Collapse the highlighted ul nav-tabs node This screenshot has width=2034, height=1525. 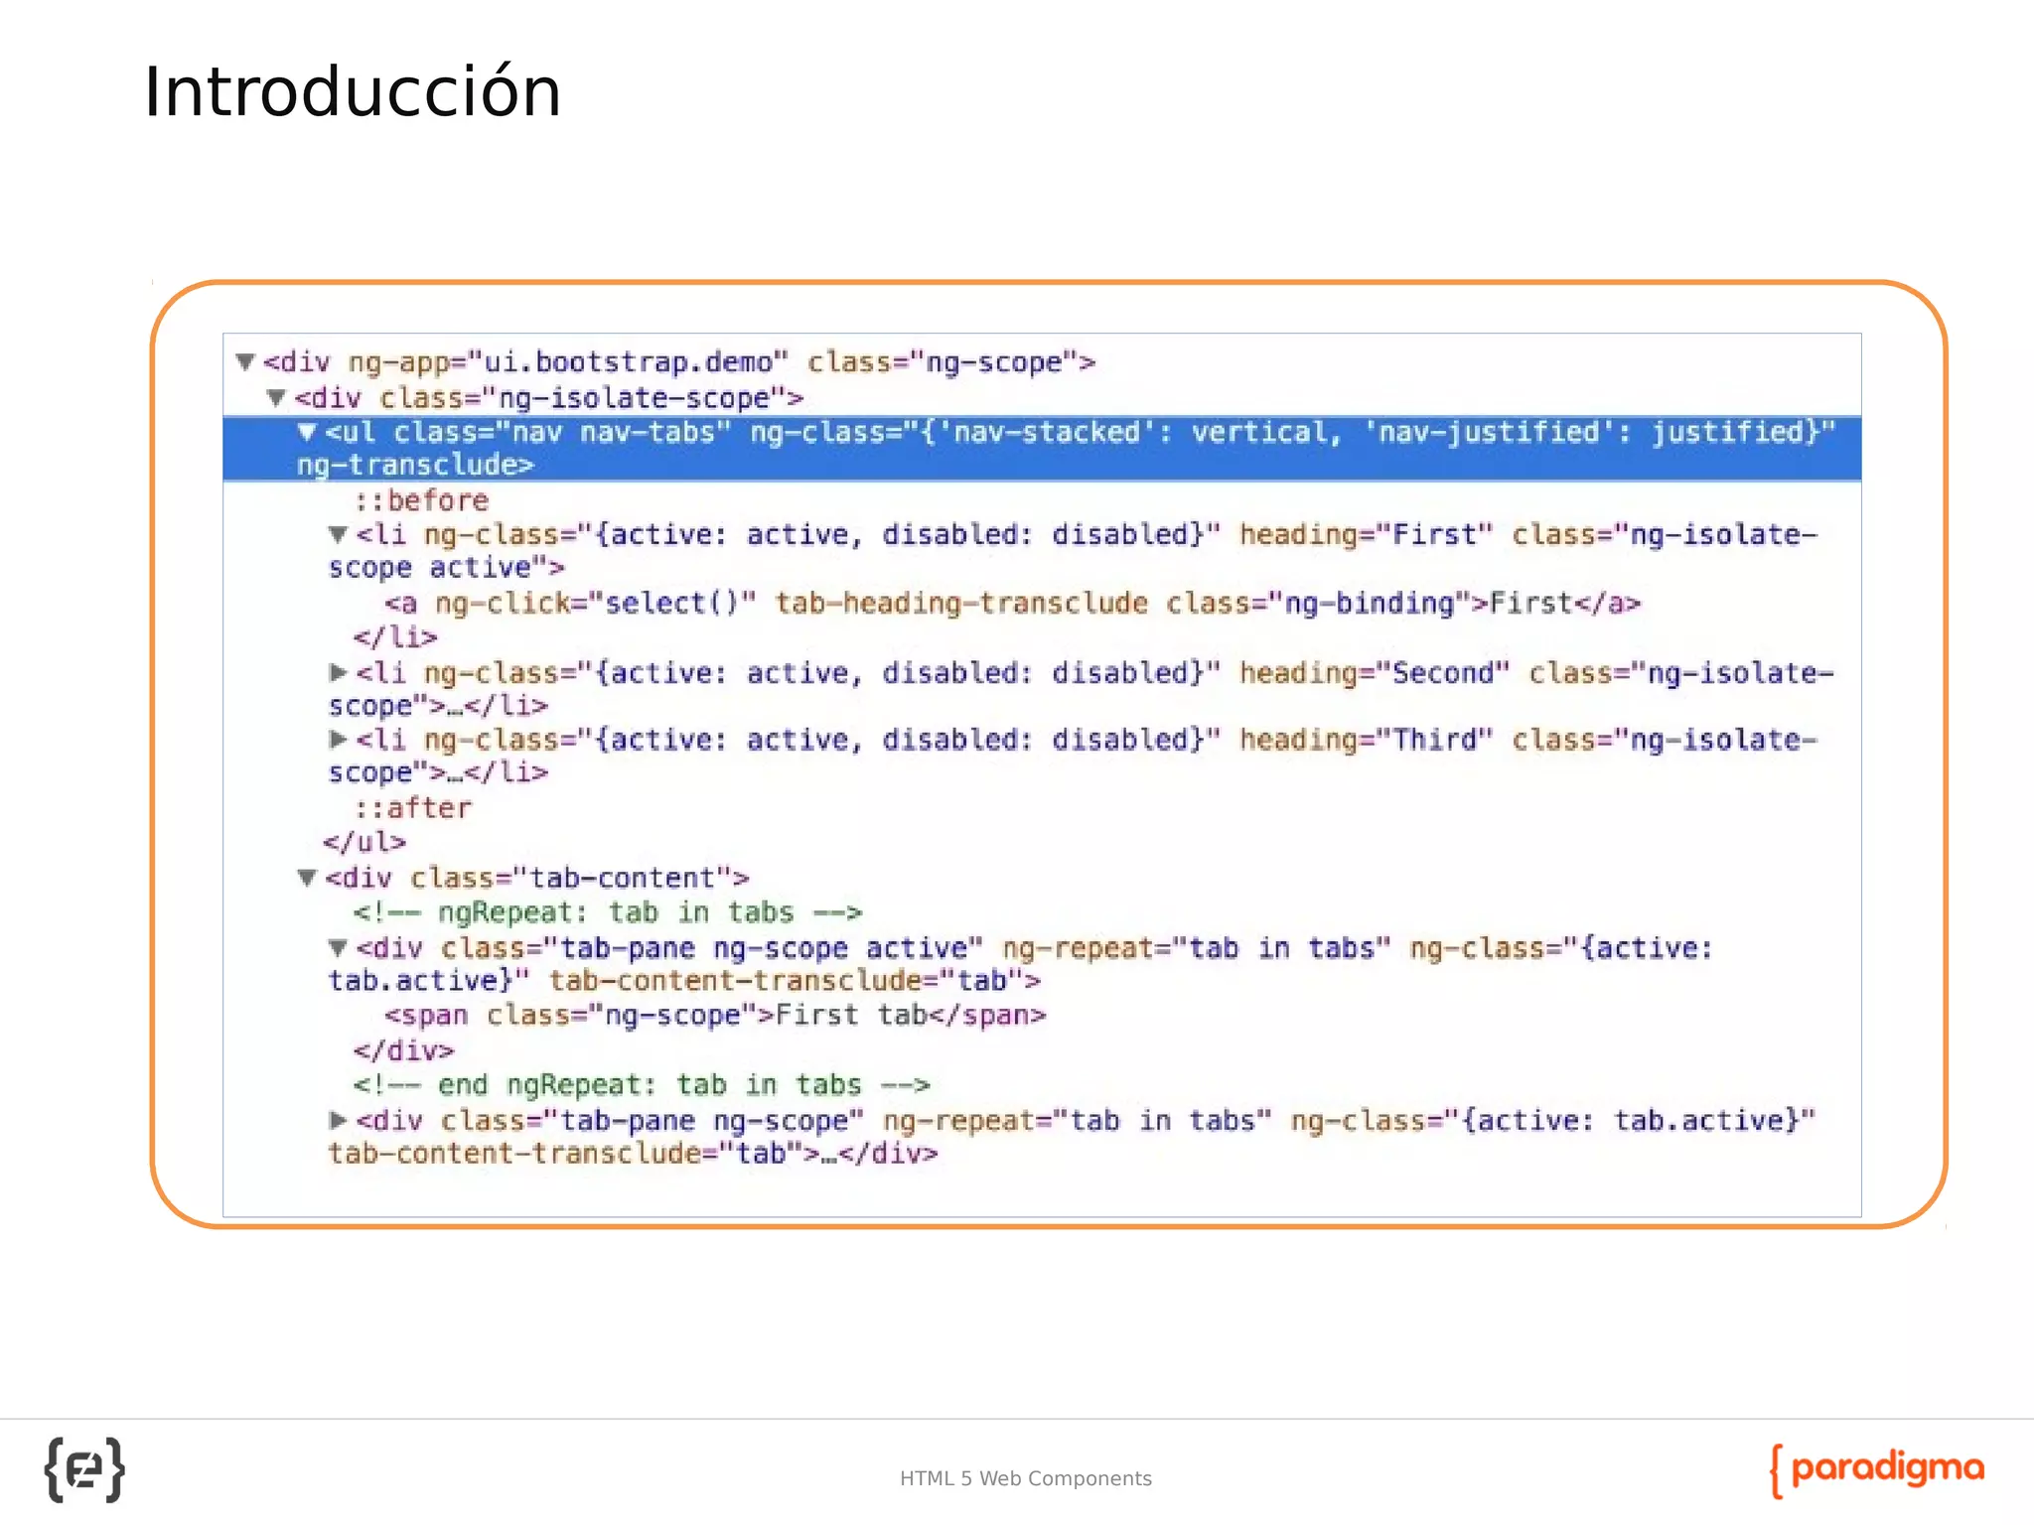pos(308,432)
